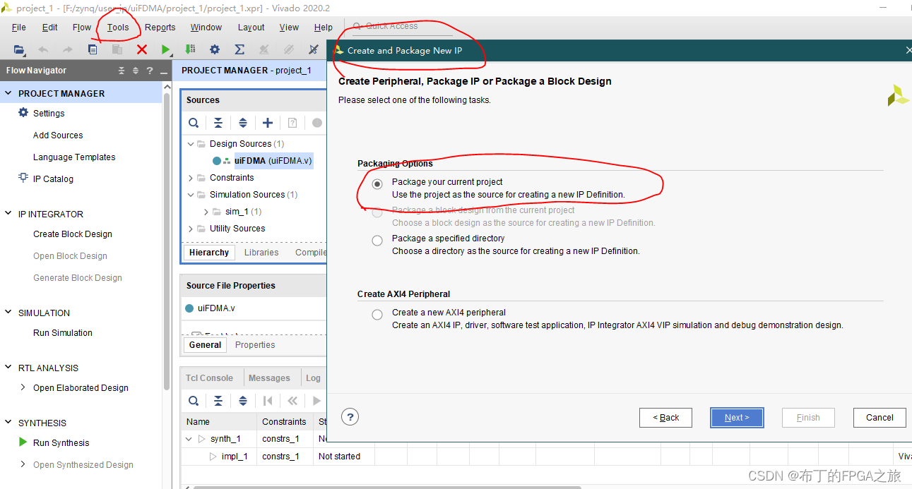Collapse synth_1 row in Design Runs

(x=189, y=439)
